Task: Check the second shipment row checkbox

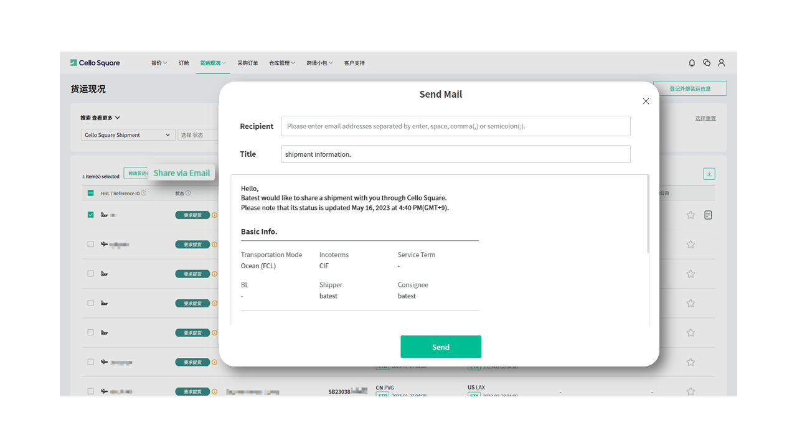Action: 91,245
